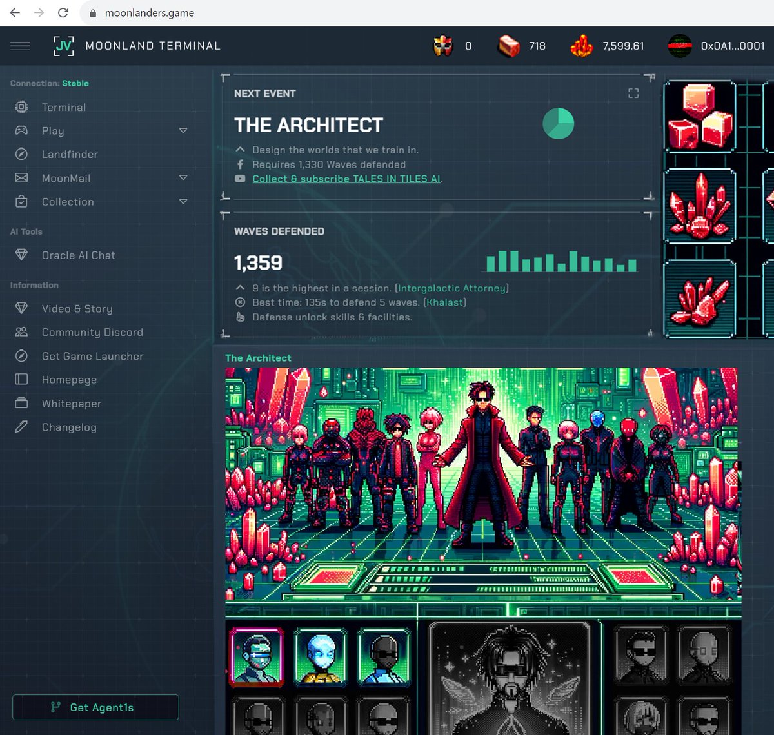Click the Community Discord people icon

(x=21, y=332)
